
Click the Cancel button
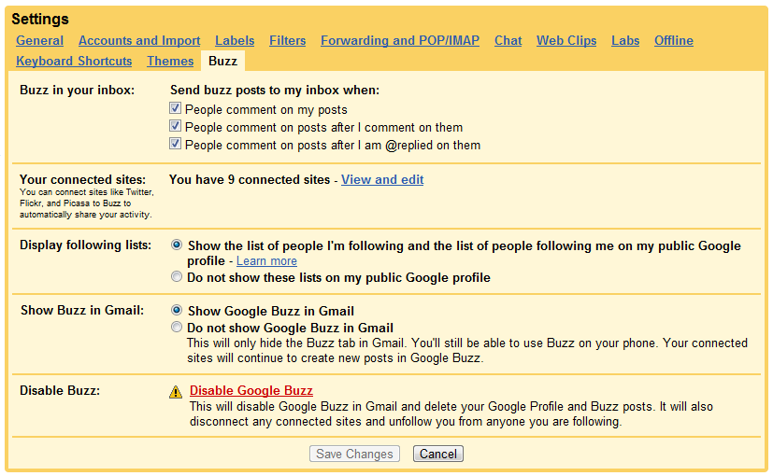(x=438, y=454)
